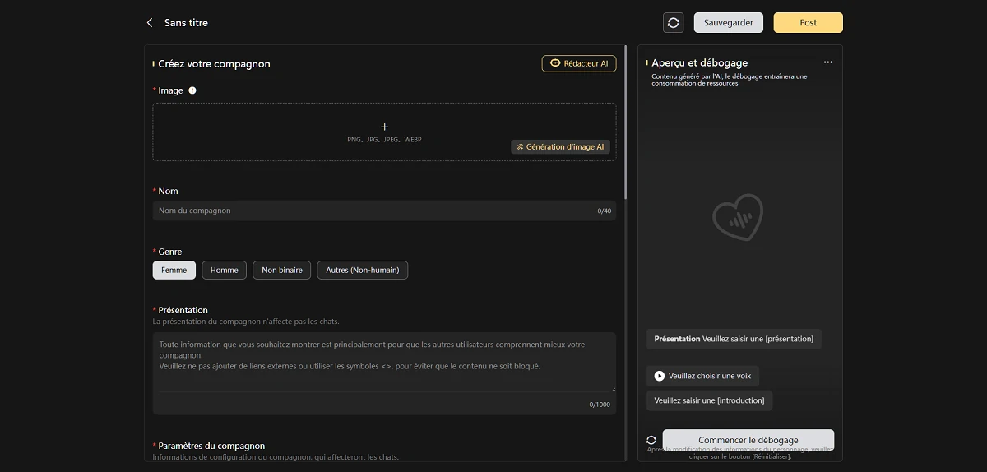This screenshot has width=987, height=472.
Task: Click the form's vertical scrollbar
Action: click(625, 123)
